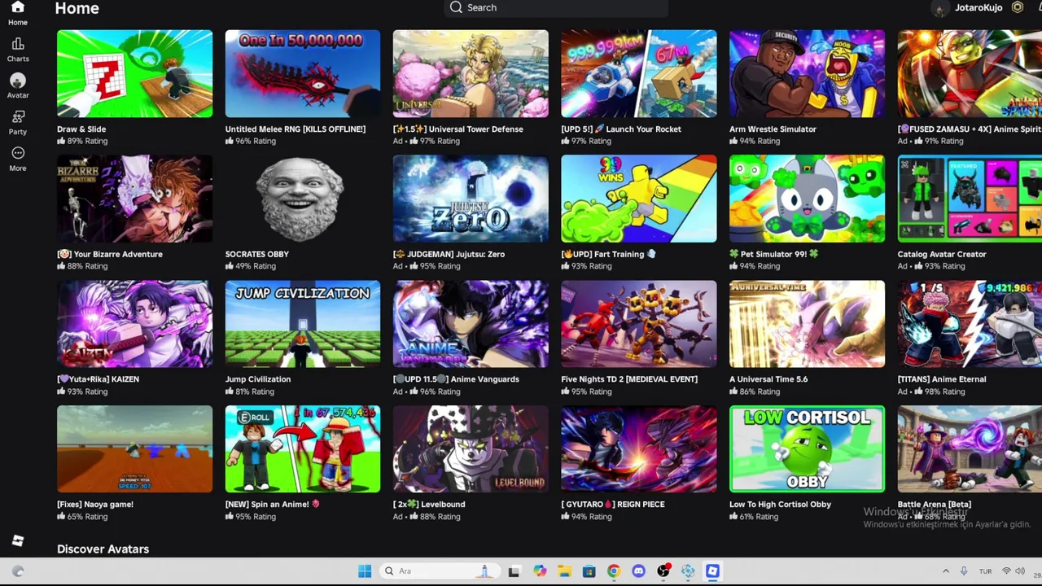Click the Windows taskbar Ara search box
The width and height of the screenshot is (1042, 586).
pyautogui.click(x=440, y=571)
